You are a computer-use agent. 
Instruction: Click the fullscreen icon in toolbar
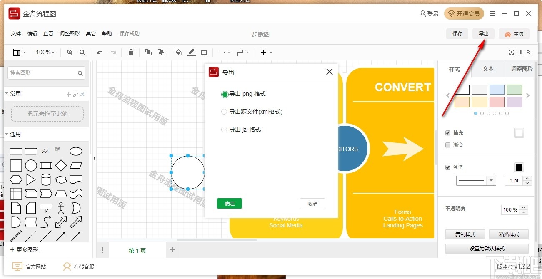pos(512,52)
